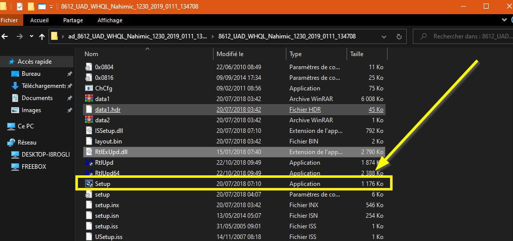This screenshot has width=513, height=241.
Task: Go up one folder level arrow
Action: 42,36
